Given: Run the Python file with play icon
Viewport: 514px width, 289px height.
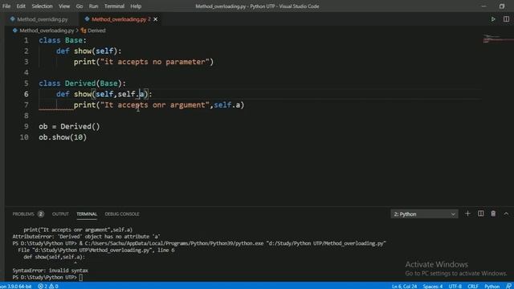Looking at the screenshot, I should (493, 19).
